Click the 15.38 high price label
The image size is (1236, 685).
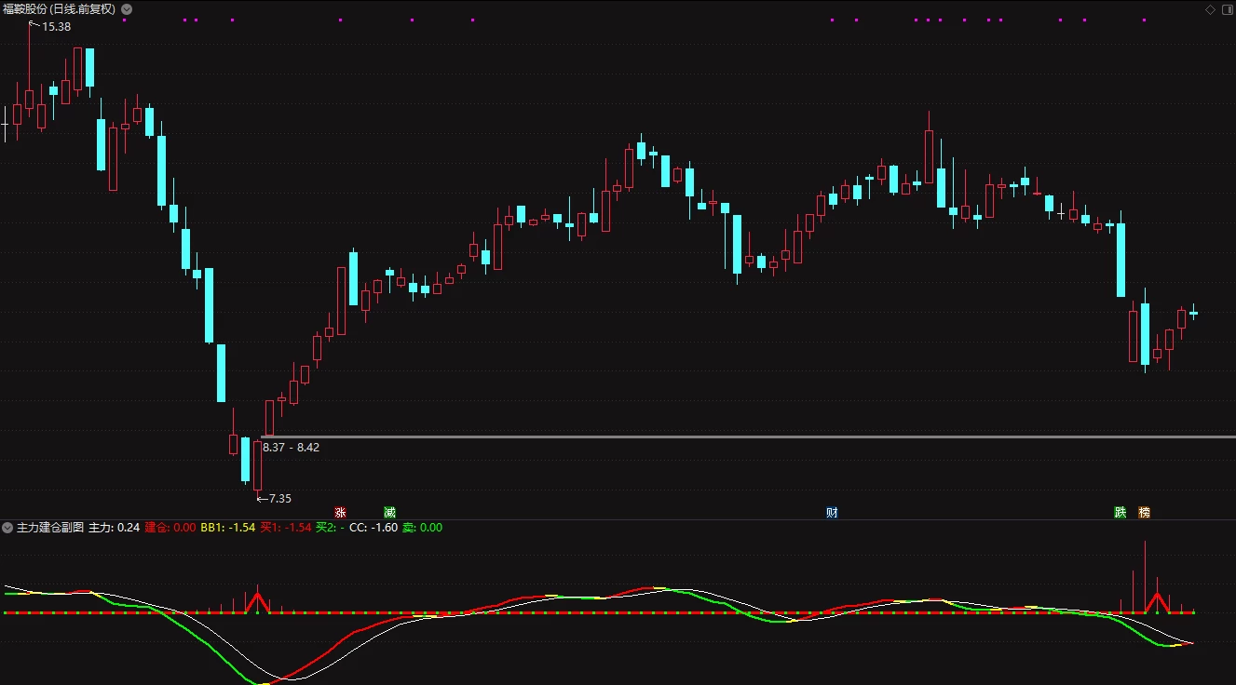[x=57, y=27]
